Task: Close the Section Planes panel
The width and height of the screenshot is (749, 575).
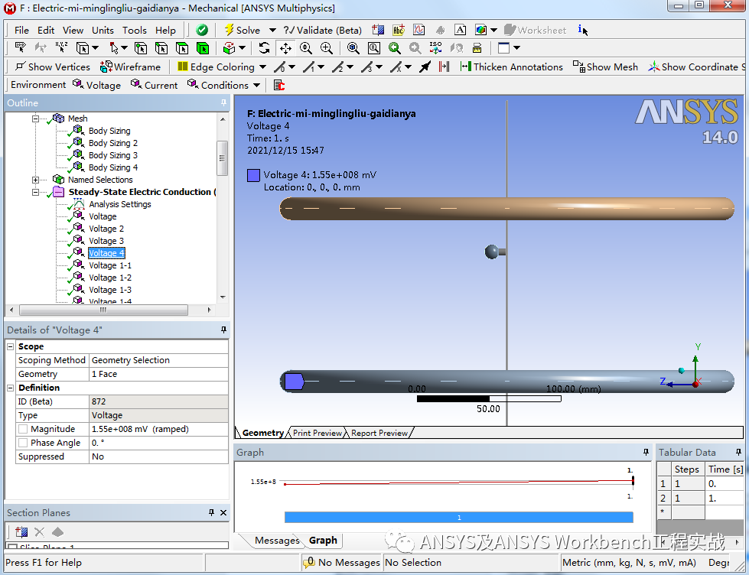Action: pos(223,512)
